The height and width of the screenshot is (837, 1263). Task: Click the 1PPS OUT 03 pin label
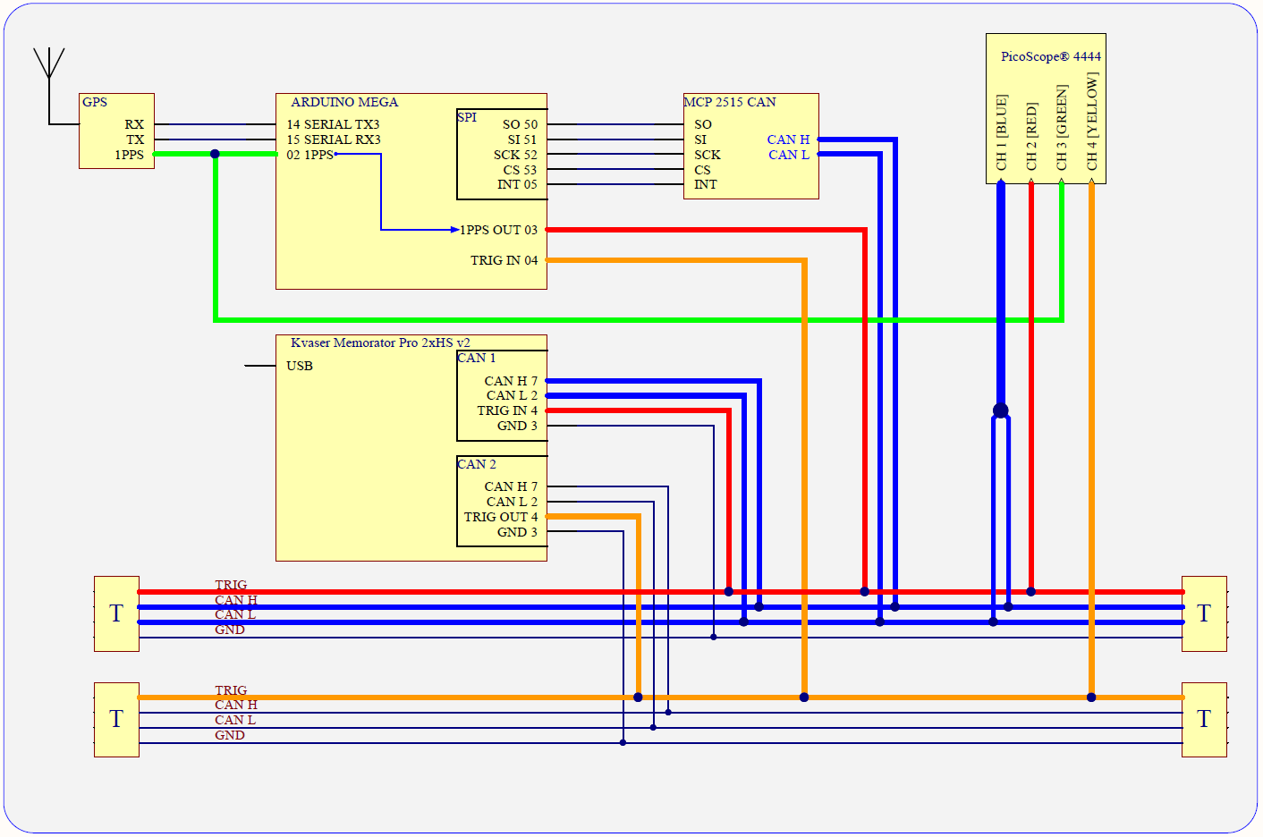(499, 230)
